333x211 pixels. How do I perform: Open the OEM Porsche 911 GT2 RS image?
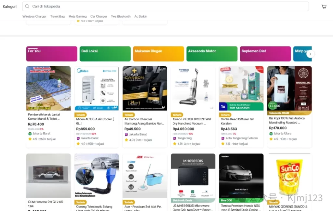point(48,176)
